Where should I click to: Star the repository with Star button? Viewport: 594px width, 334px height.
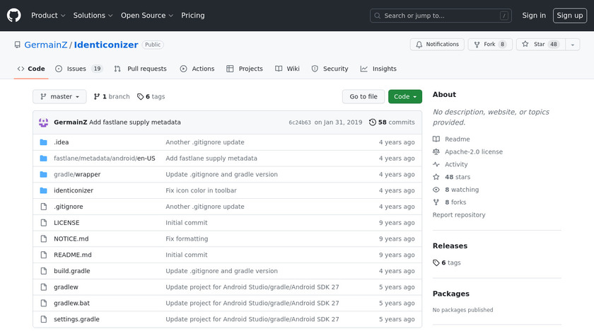click(541, 45)
